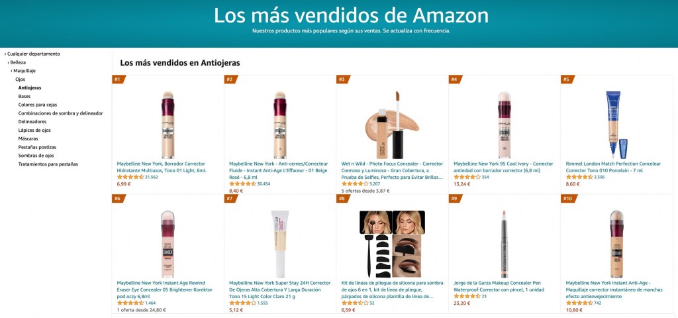Viewport: 678px width, 318px height.
Task: Navigate up to the Belleza category
Action: point(17,62)
